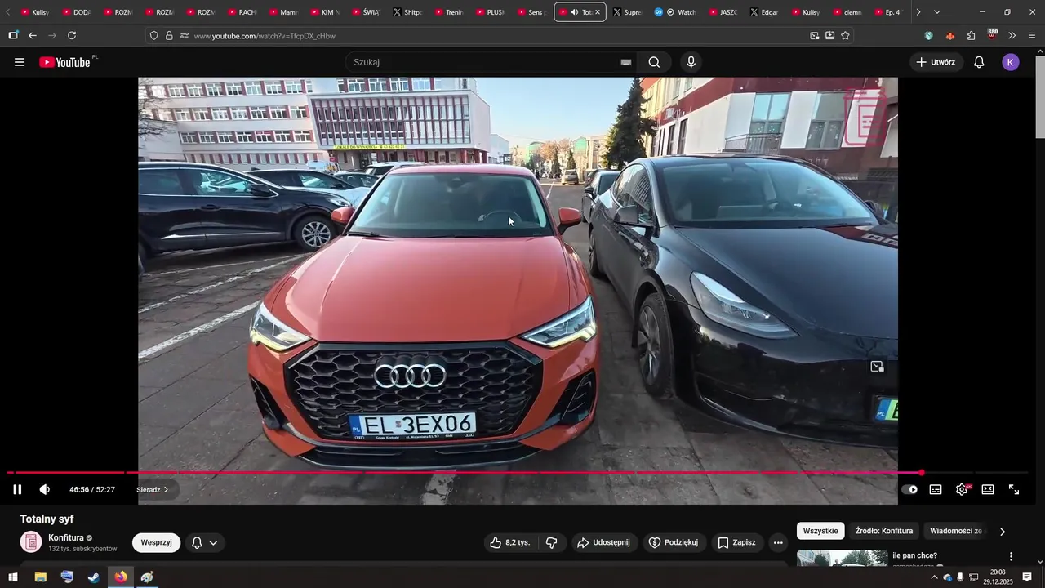Open the workspaces icon left of back arrow
Image resolution: width=1045 pixels, height=588 pixels.
13,35
